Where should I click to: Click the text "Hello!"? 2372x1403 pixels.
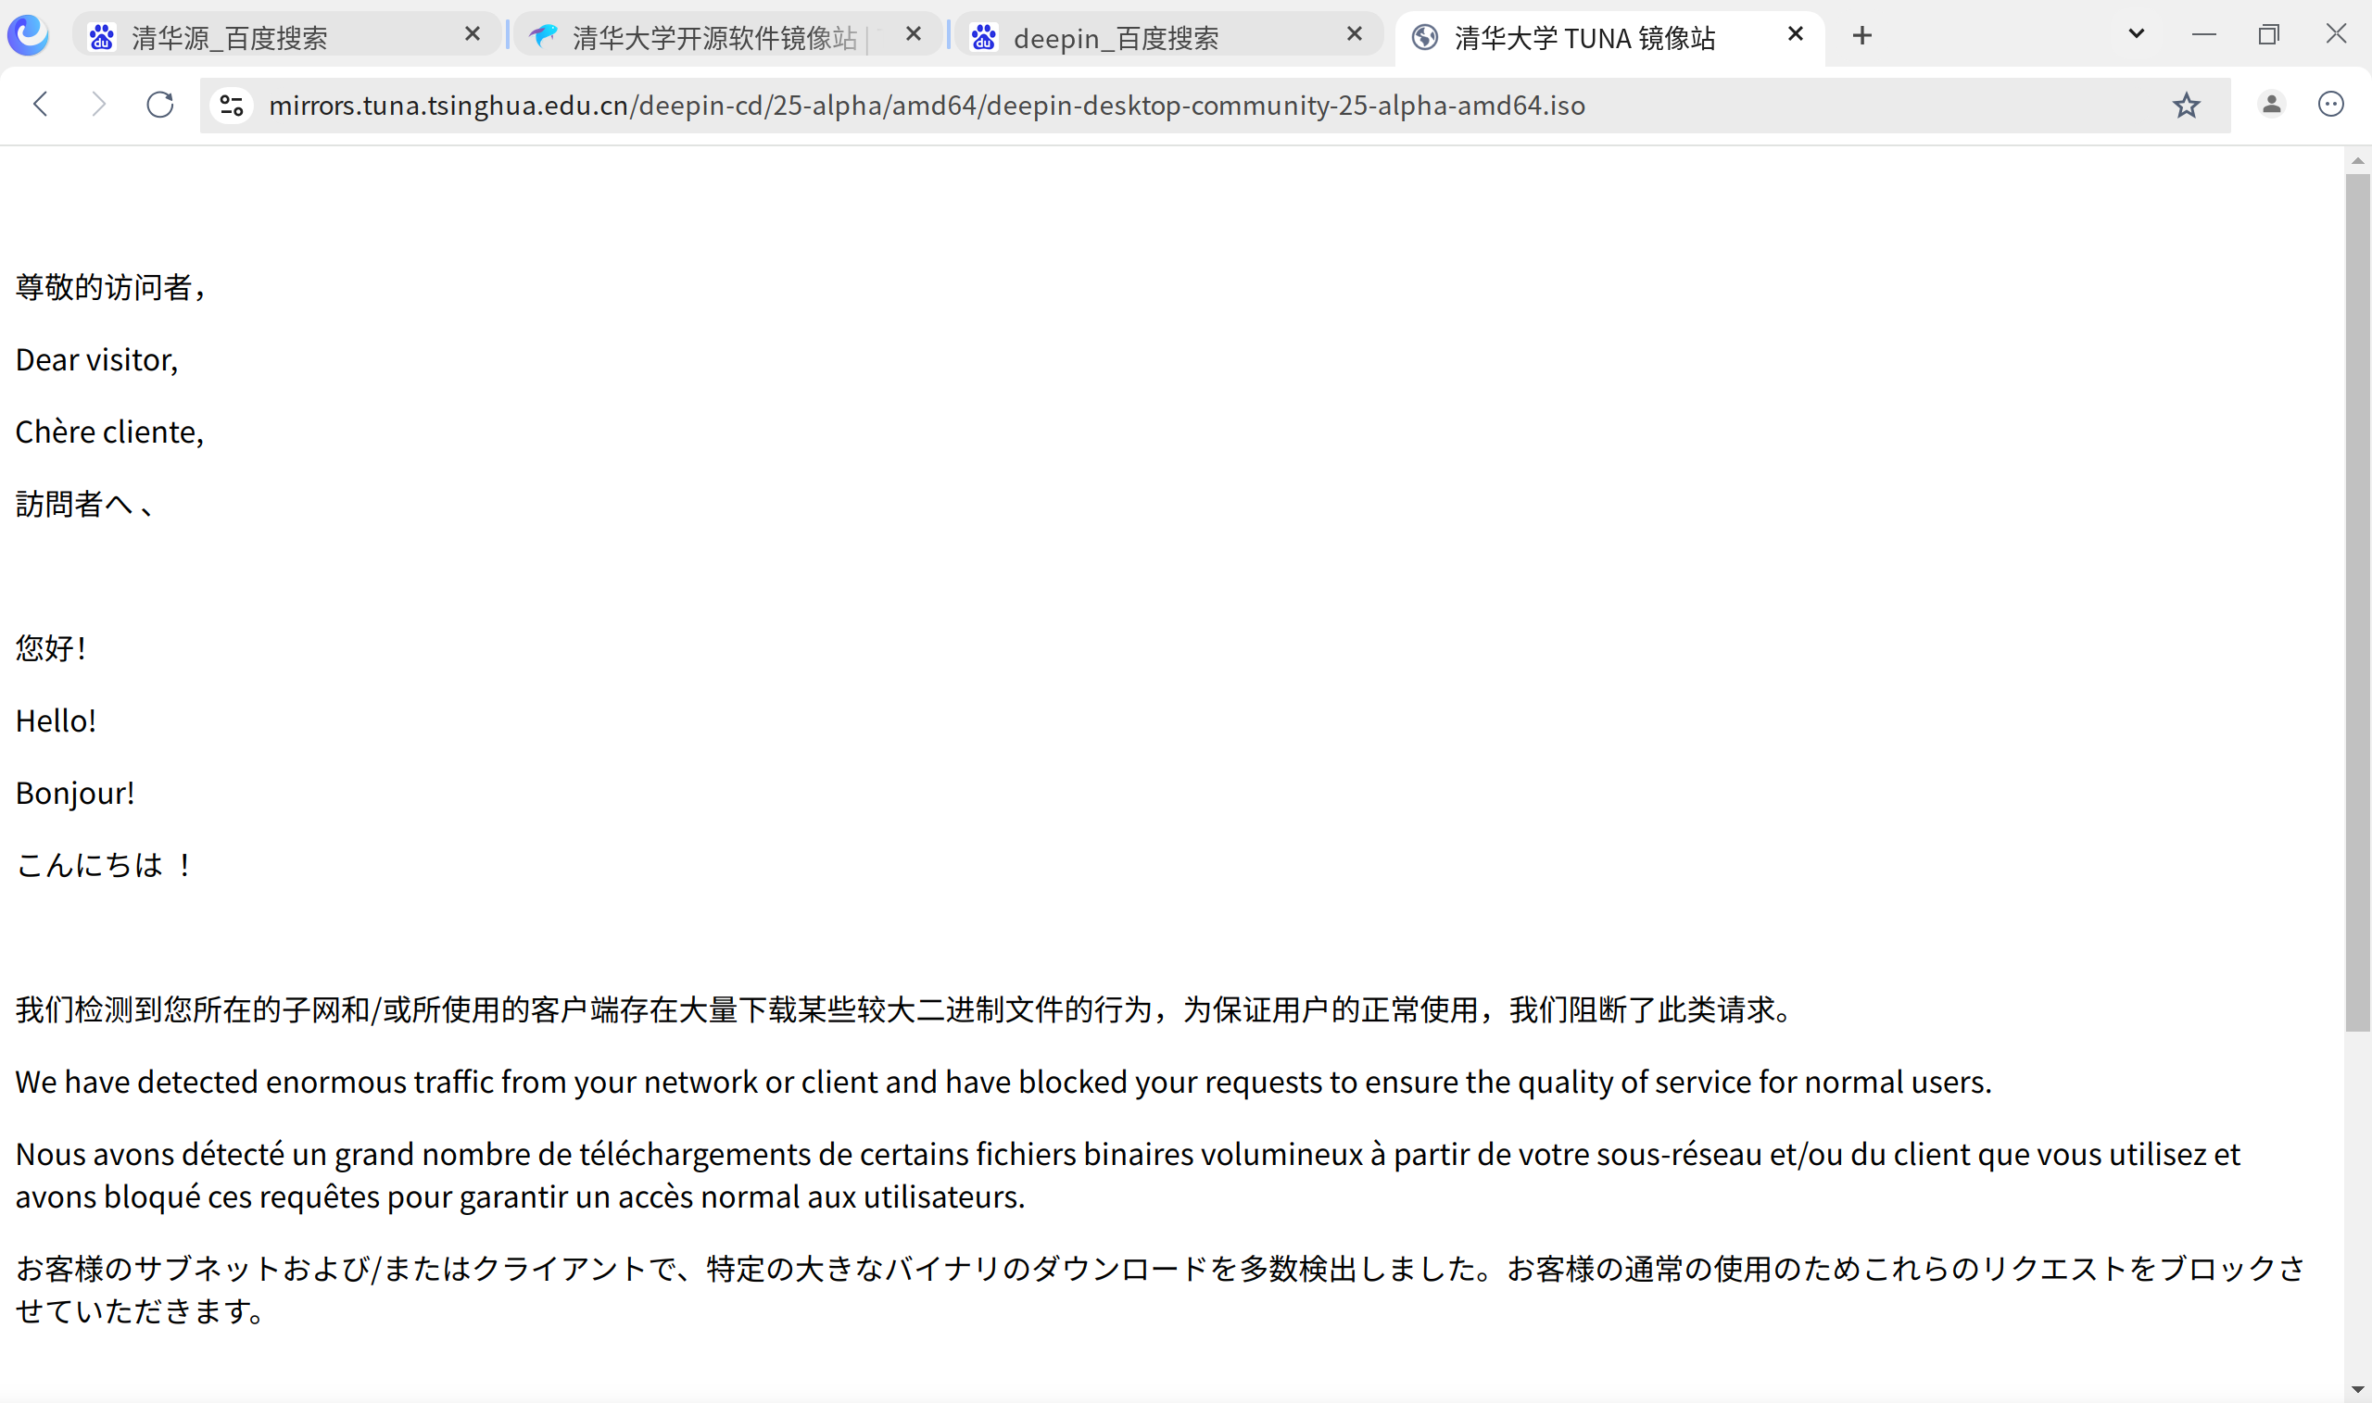pos(56,721)
